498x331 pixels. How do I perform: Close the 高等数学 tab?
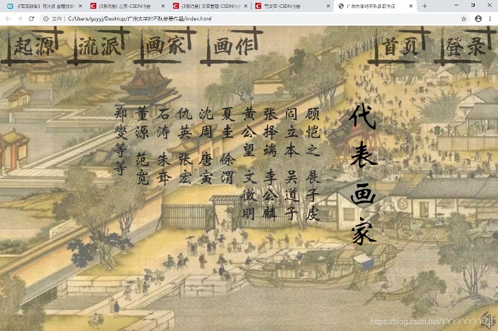click(x=80, y=6)
